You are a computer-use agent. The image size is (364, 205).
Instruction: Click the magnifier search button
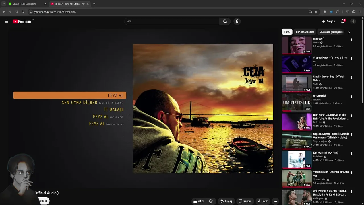(x=225, y=21)
